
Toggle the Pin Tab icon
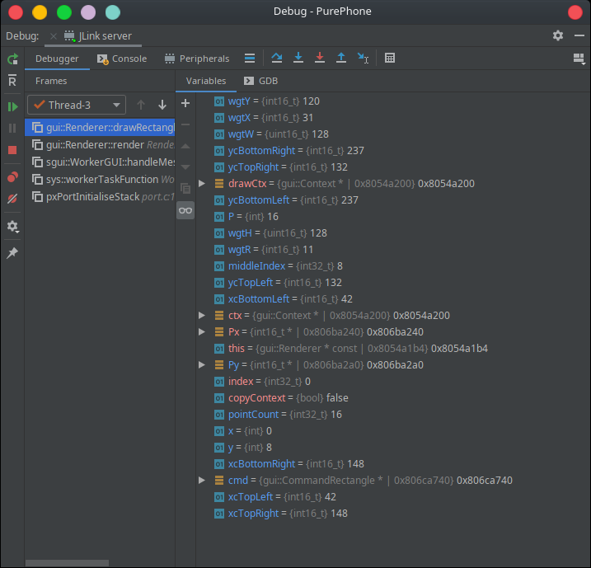(x=12, y=253)
